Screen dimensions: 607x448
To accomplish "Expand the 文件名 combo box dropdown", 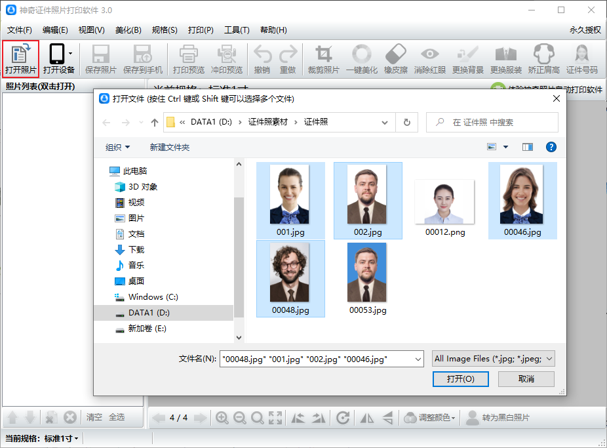I will click(418, 359).
